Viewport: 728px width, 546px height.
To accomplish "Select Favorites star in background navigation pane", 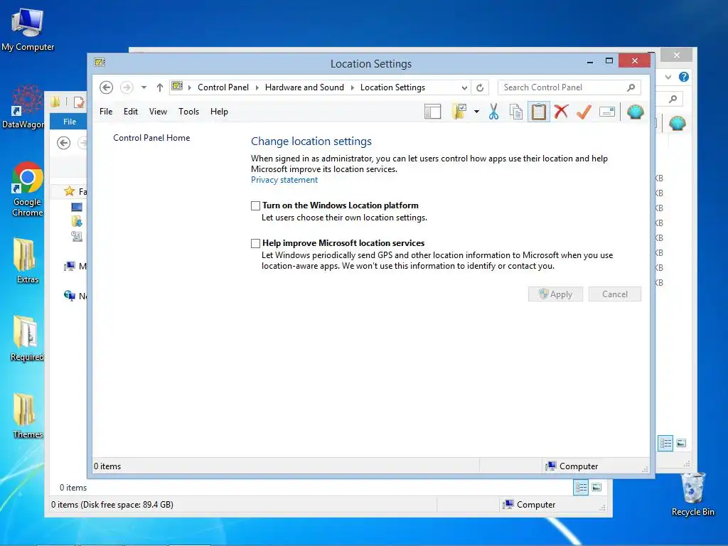I will 70,191.
